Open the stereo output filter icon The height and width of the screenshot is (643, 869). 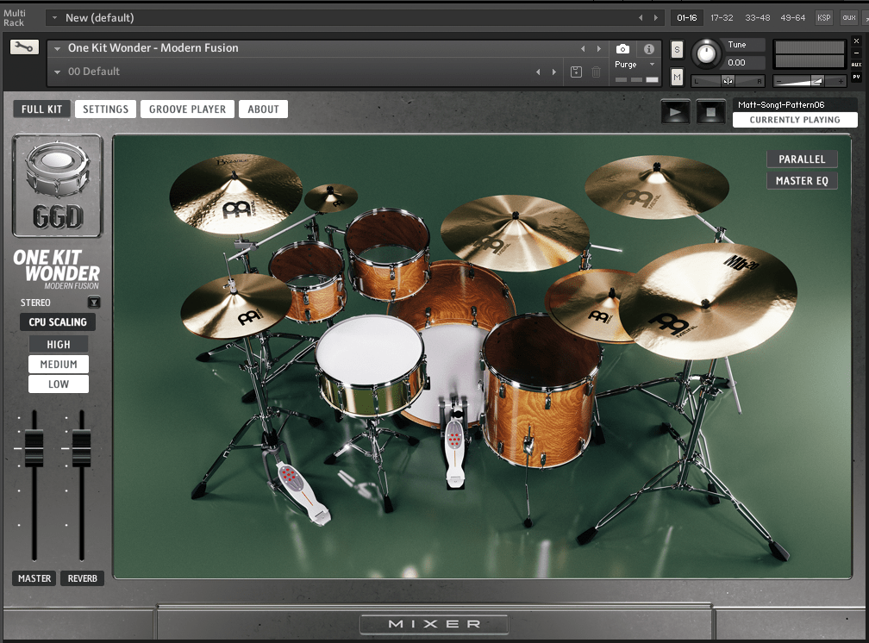pos(93,303)
